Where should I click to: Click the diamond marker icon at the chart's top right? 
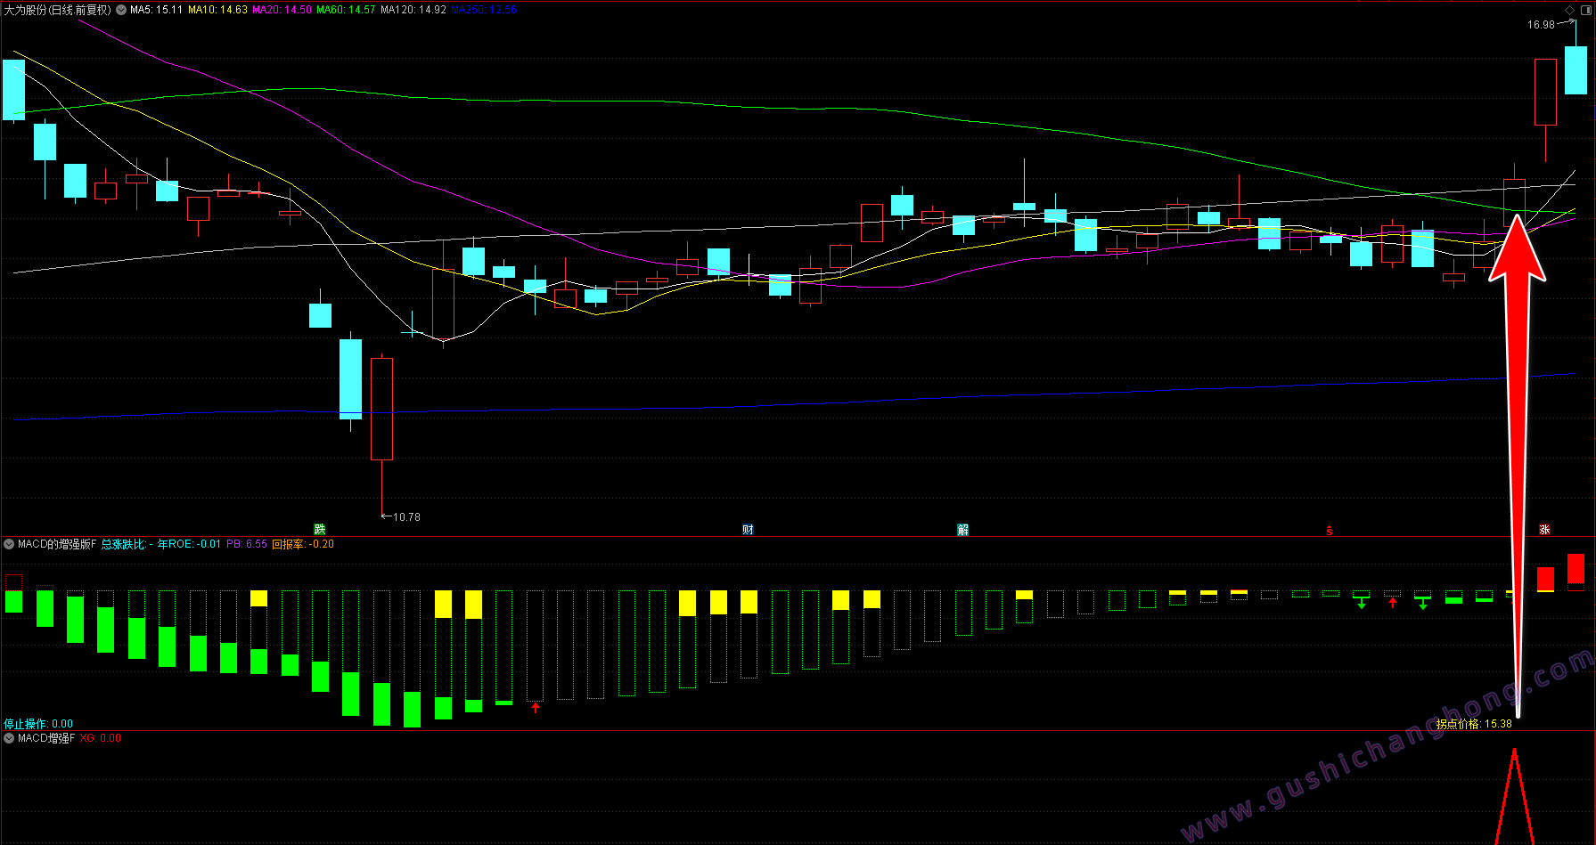(x=1570, y=10)
